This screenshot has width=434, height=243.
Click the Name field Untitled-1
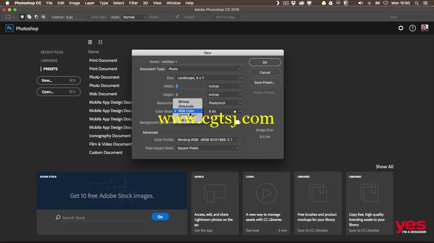(202, 62)
